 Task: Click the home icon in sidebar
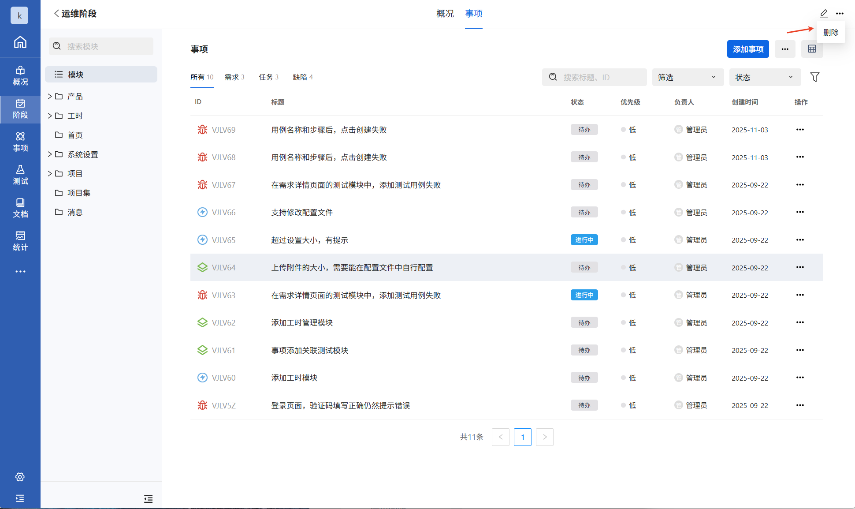(x=20, y=42)
